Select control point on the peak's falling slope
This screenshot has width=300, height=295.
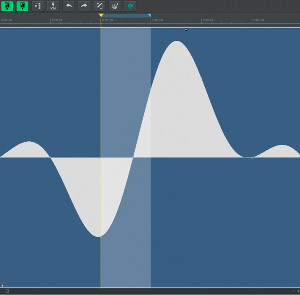pyautogui.click(x=201, y=78)
